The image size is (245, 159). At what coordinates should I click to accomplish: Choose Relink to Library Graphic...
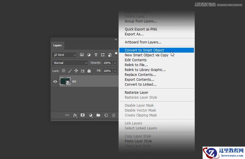click(x=157, y=70)
